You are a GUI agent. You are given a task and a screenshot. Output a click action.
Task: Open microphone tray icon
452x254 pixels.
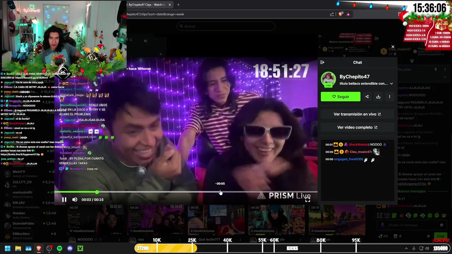pos(414,248)
